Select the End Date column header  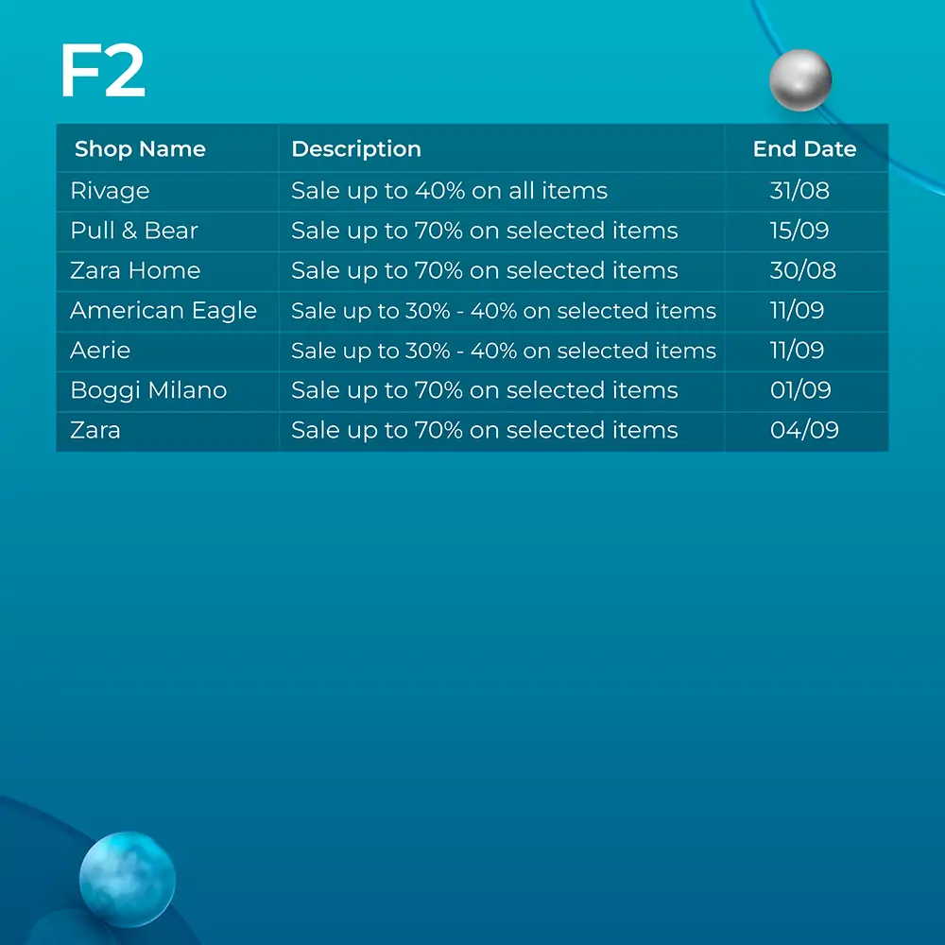[804, 149]
